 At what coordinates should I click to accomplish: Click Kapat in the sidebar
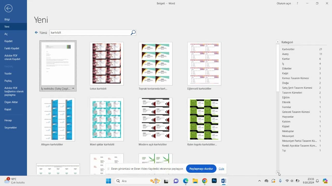13,109
